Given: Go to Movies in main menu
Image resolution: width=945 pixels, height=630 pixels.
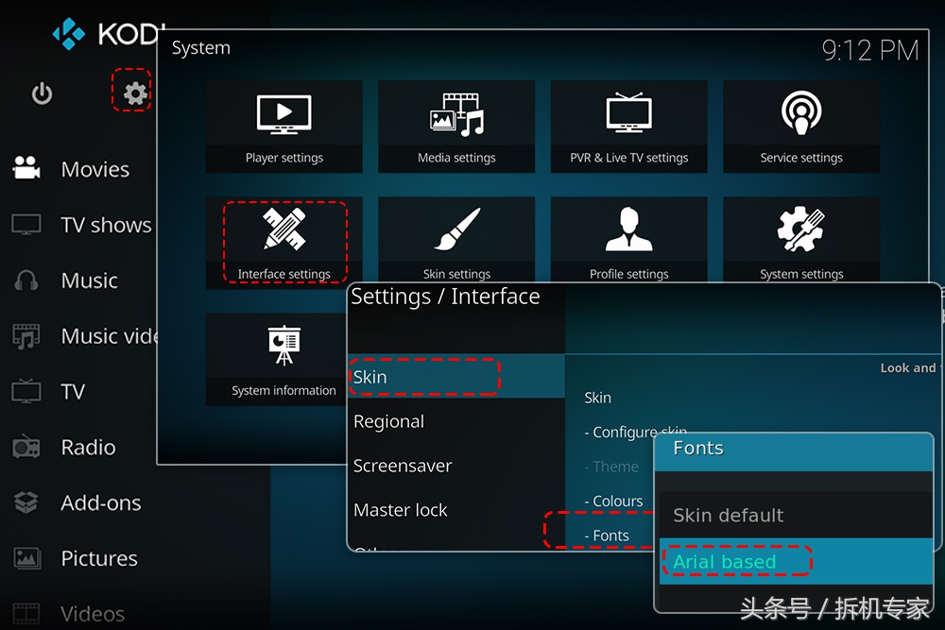Looking at the screenshot, I should (95, 169).
